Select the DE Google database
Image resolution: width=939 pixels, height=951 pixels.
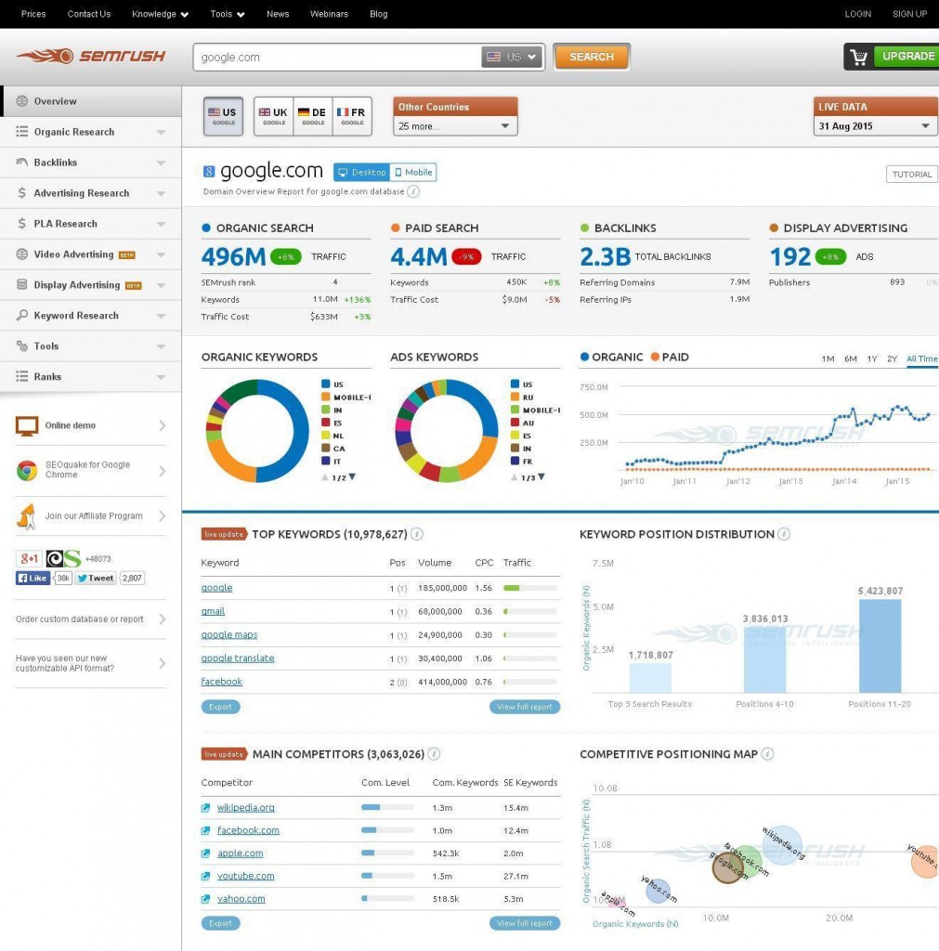point(312,116)
